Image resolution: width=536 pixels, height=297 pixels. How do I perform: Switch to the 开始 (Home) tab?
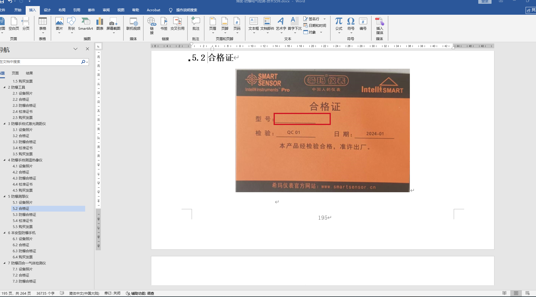(18, 10)
